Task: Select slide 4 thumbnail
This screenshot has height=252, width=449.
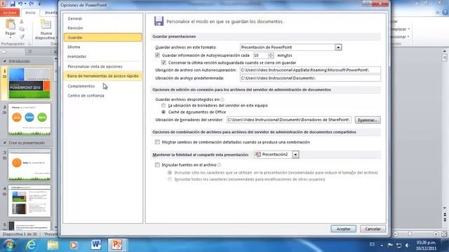Action: coord(29,201)
